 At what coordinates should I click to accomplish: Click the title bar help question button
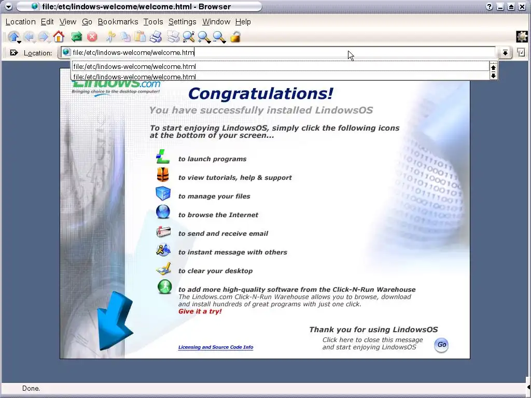tap(489, 6)
